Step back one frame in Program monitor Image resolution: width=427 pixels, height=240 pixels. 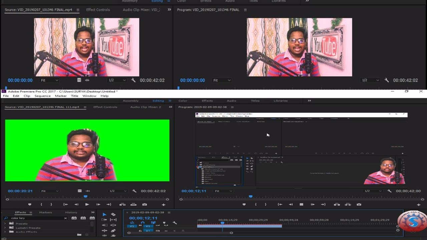tap(291, 204)
